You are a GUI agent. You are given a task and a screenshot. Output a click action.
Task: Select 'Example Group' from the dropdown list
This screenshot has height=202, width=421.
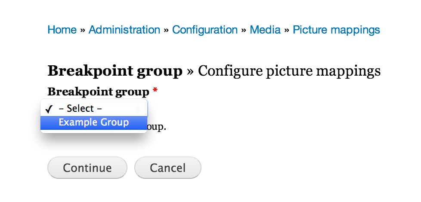tap(94, 122)
